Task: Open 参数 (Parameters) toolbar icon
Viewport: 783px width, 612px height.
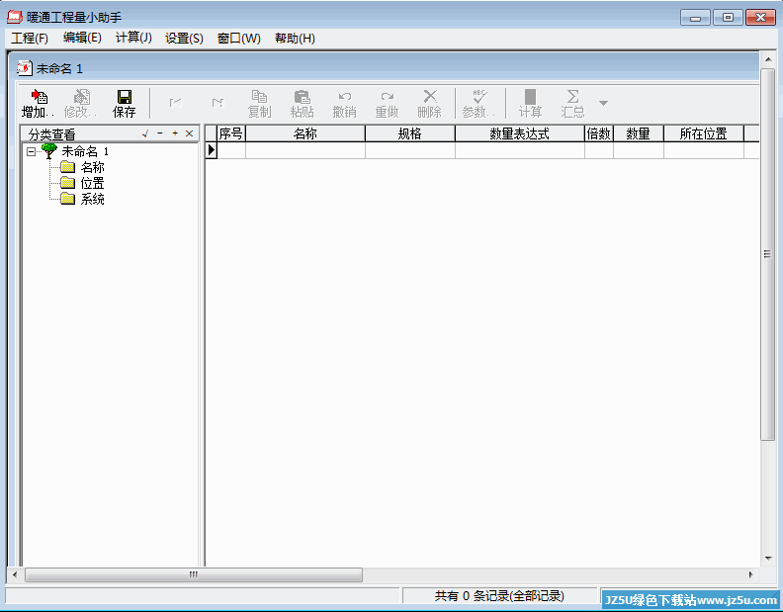Action: point(478,104)
